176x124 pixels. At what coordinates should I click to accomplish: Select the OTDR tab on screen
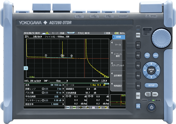tap(119, 37)
